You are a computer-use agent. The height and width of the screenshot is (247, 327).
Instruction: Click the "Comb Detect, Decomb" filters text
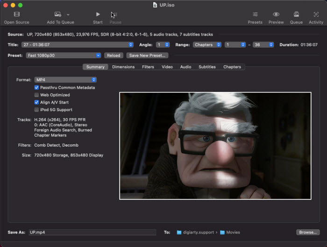pyautogui.click(x=57, y=145)
